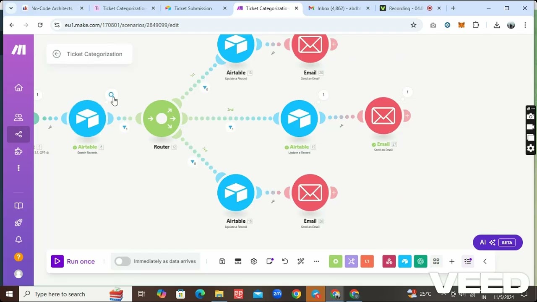Open the operations bubble above Airtable 15
Image resolution: width=537 pixels, height=302 pixels.
pyautogui.click(x=323, y=95)
